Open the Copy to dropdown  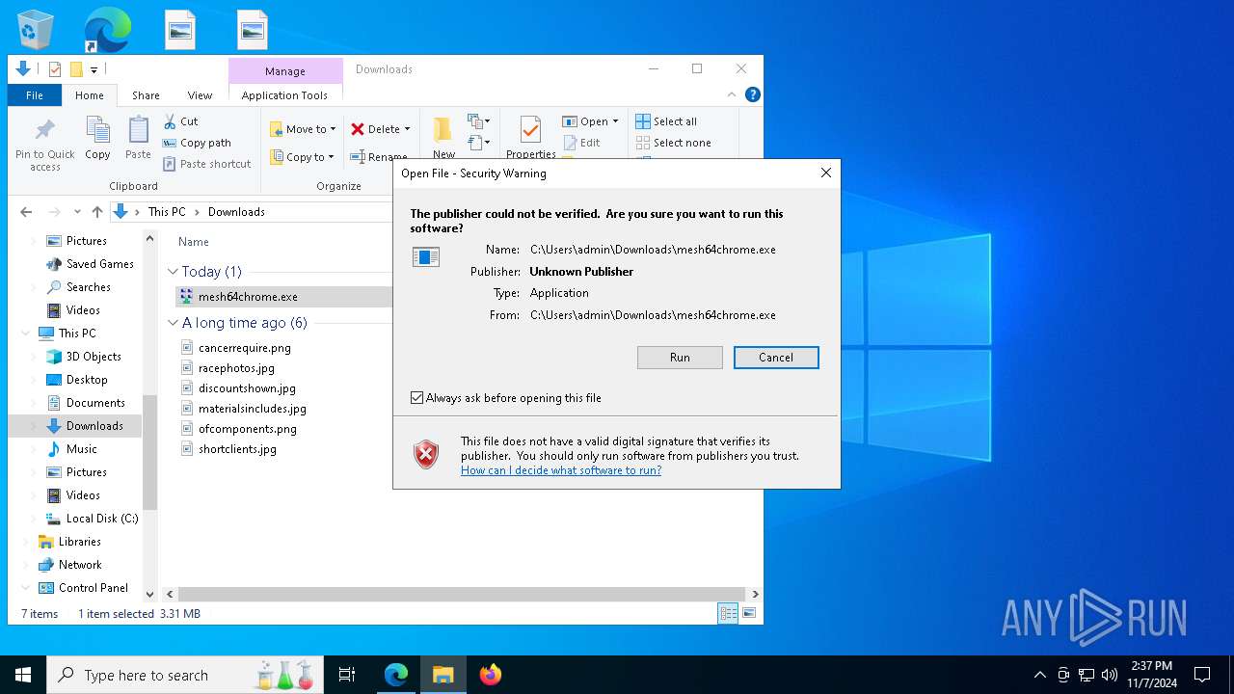(303, 157)
